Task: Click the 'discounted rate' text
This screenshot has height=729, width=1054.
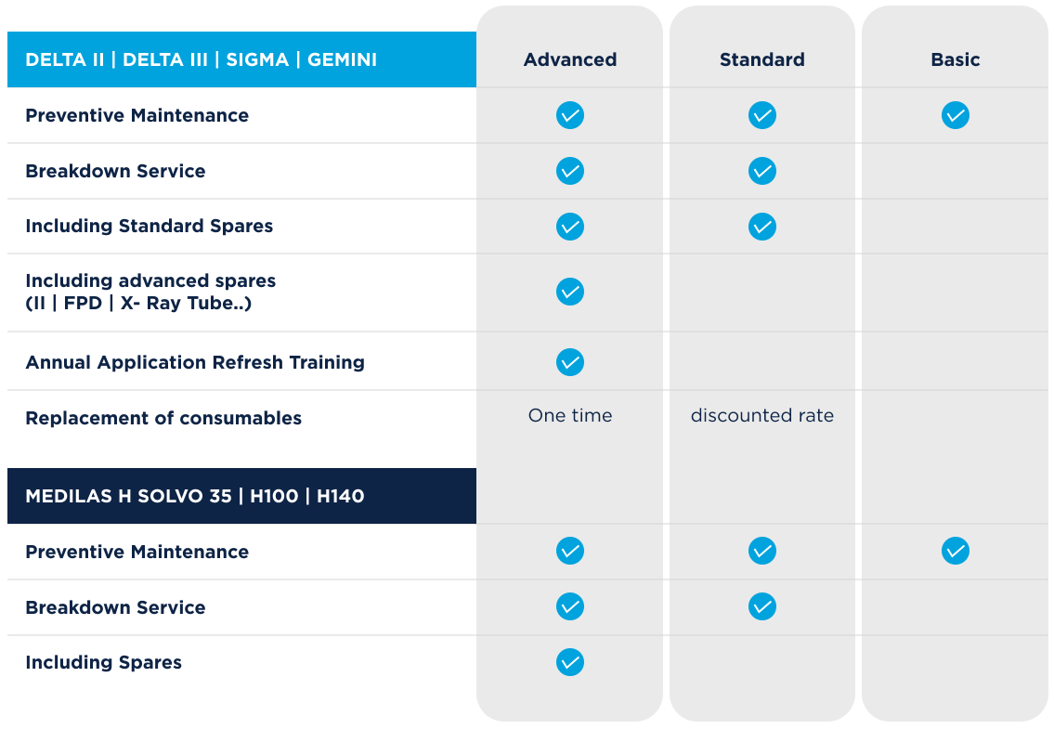Action: point(762,416)
